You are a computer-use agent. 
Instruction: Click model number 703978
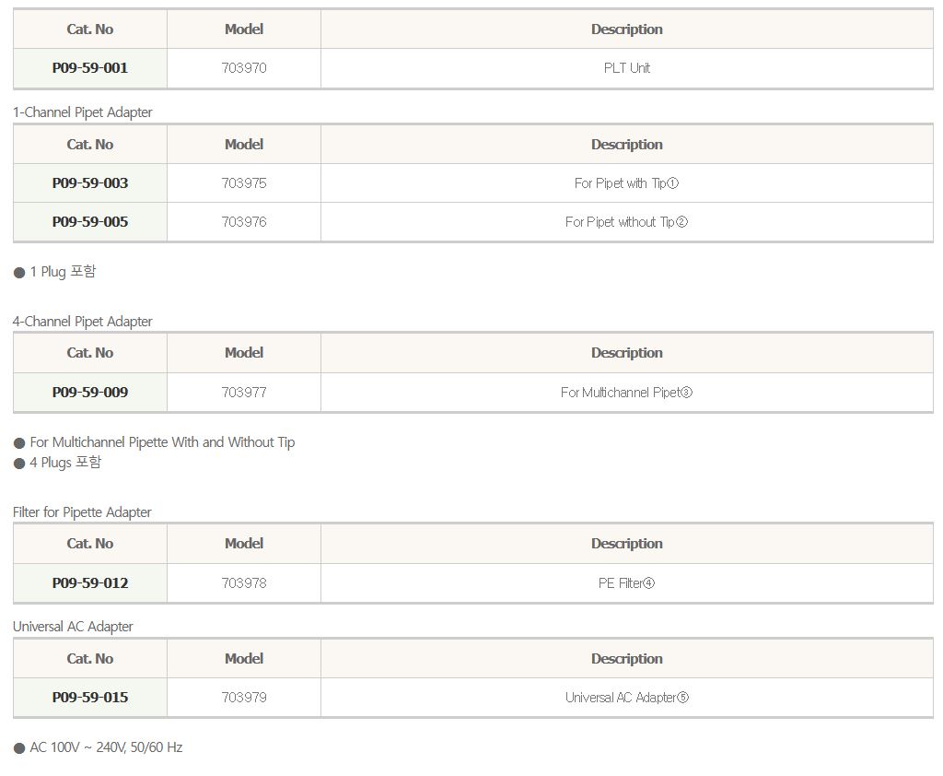(x=244, y=583)
